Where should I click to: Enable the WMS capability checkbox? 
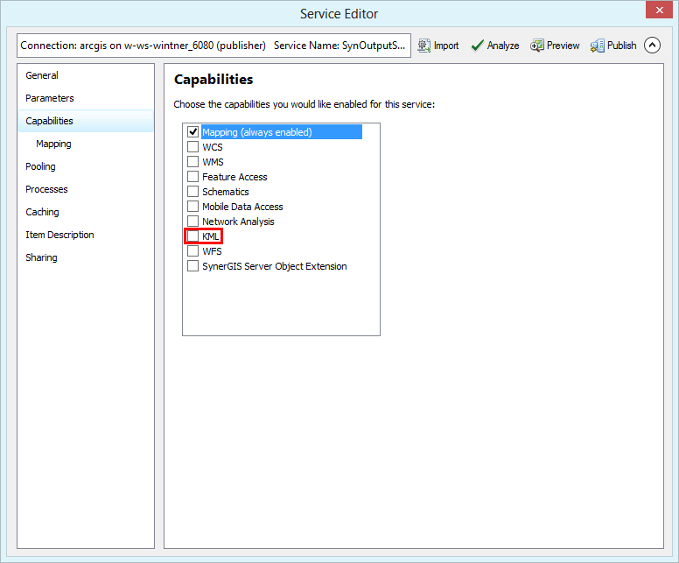point(193,162)
